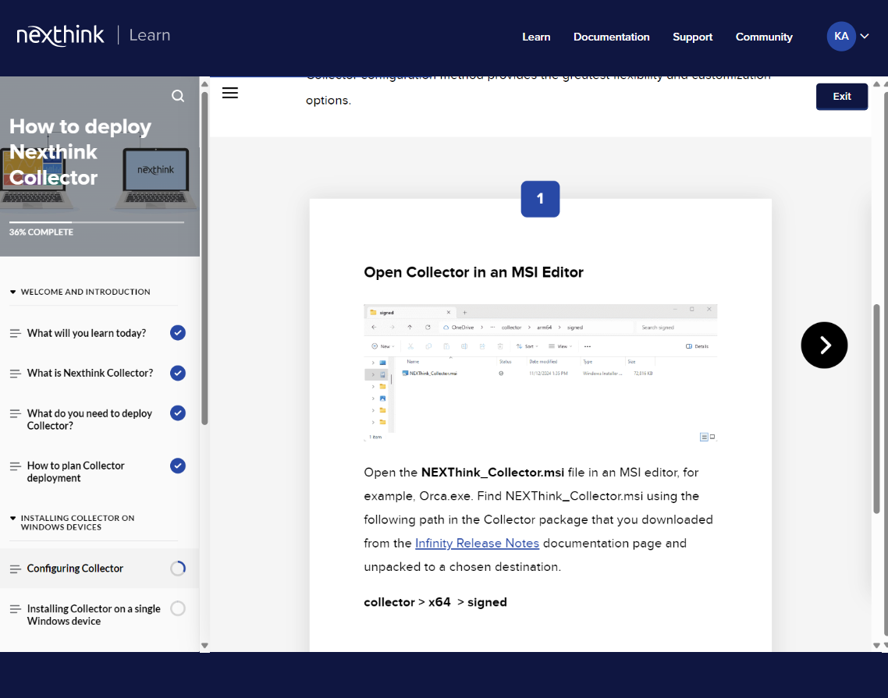Click the file explorer screenshot image

tap(540, 373)
